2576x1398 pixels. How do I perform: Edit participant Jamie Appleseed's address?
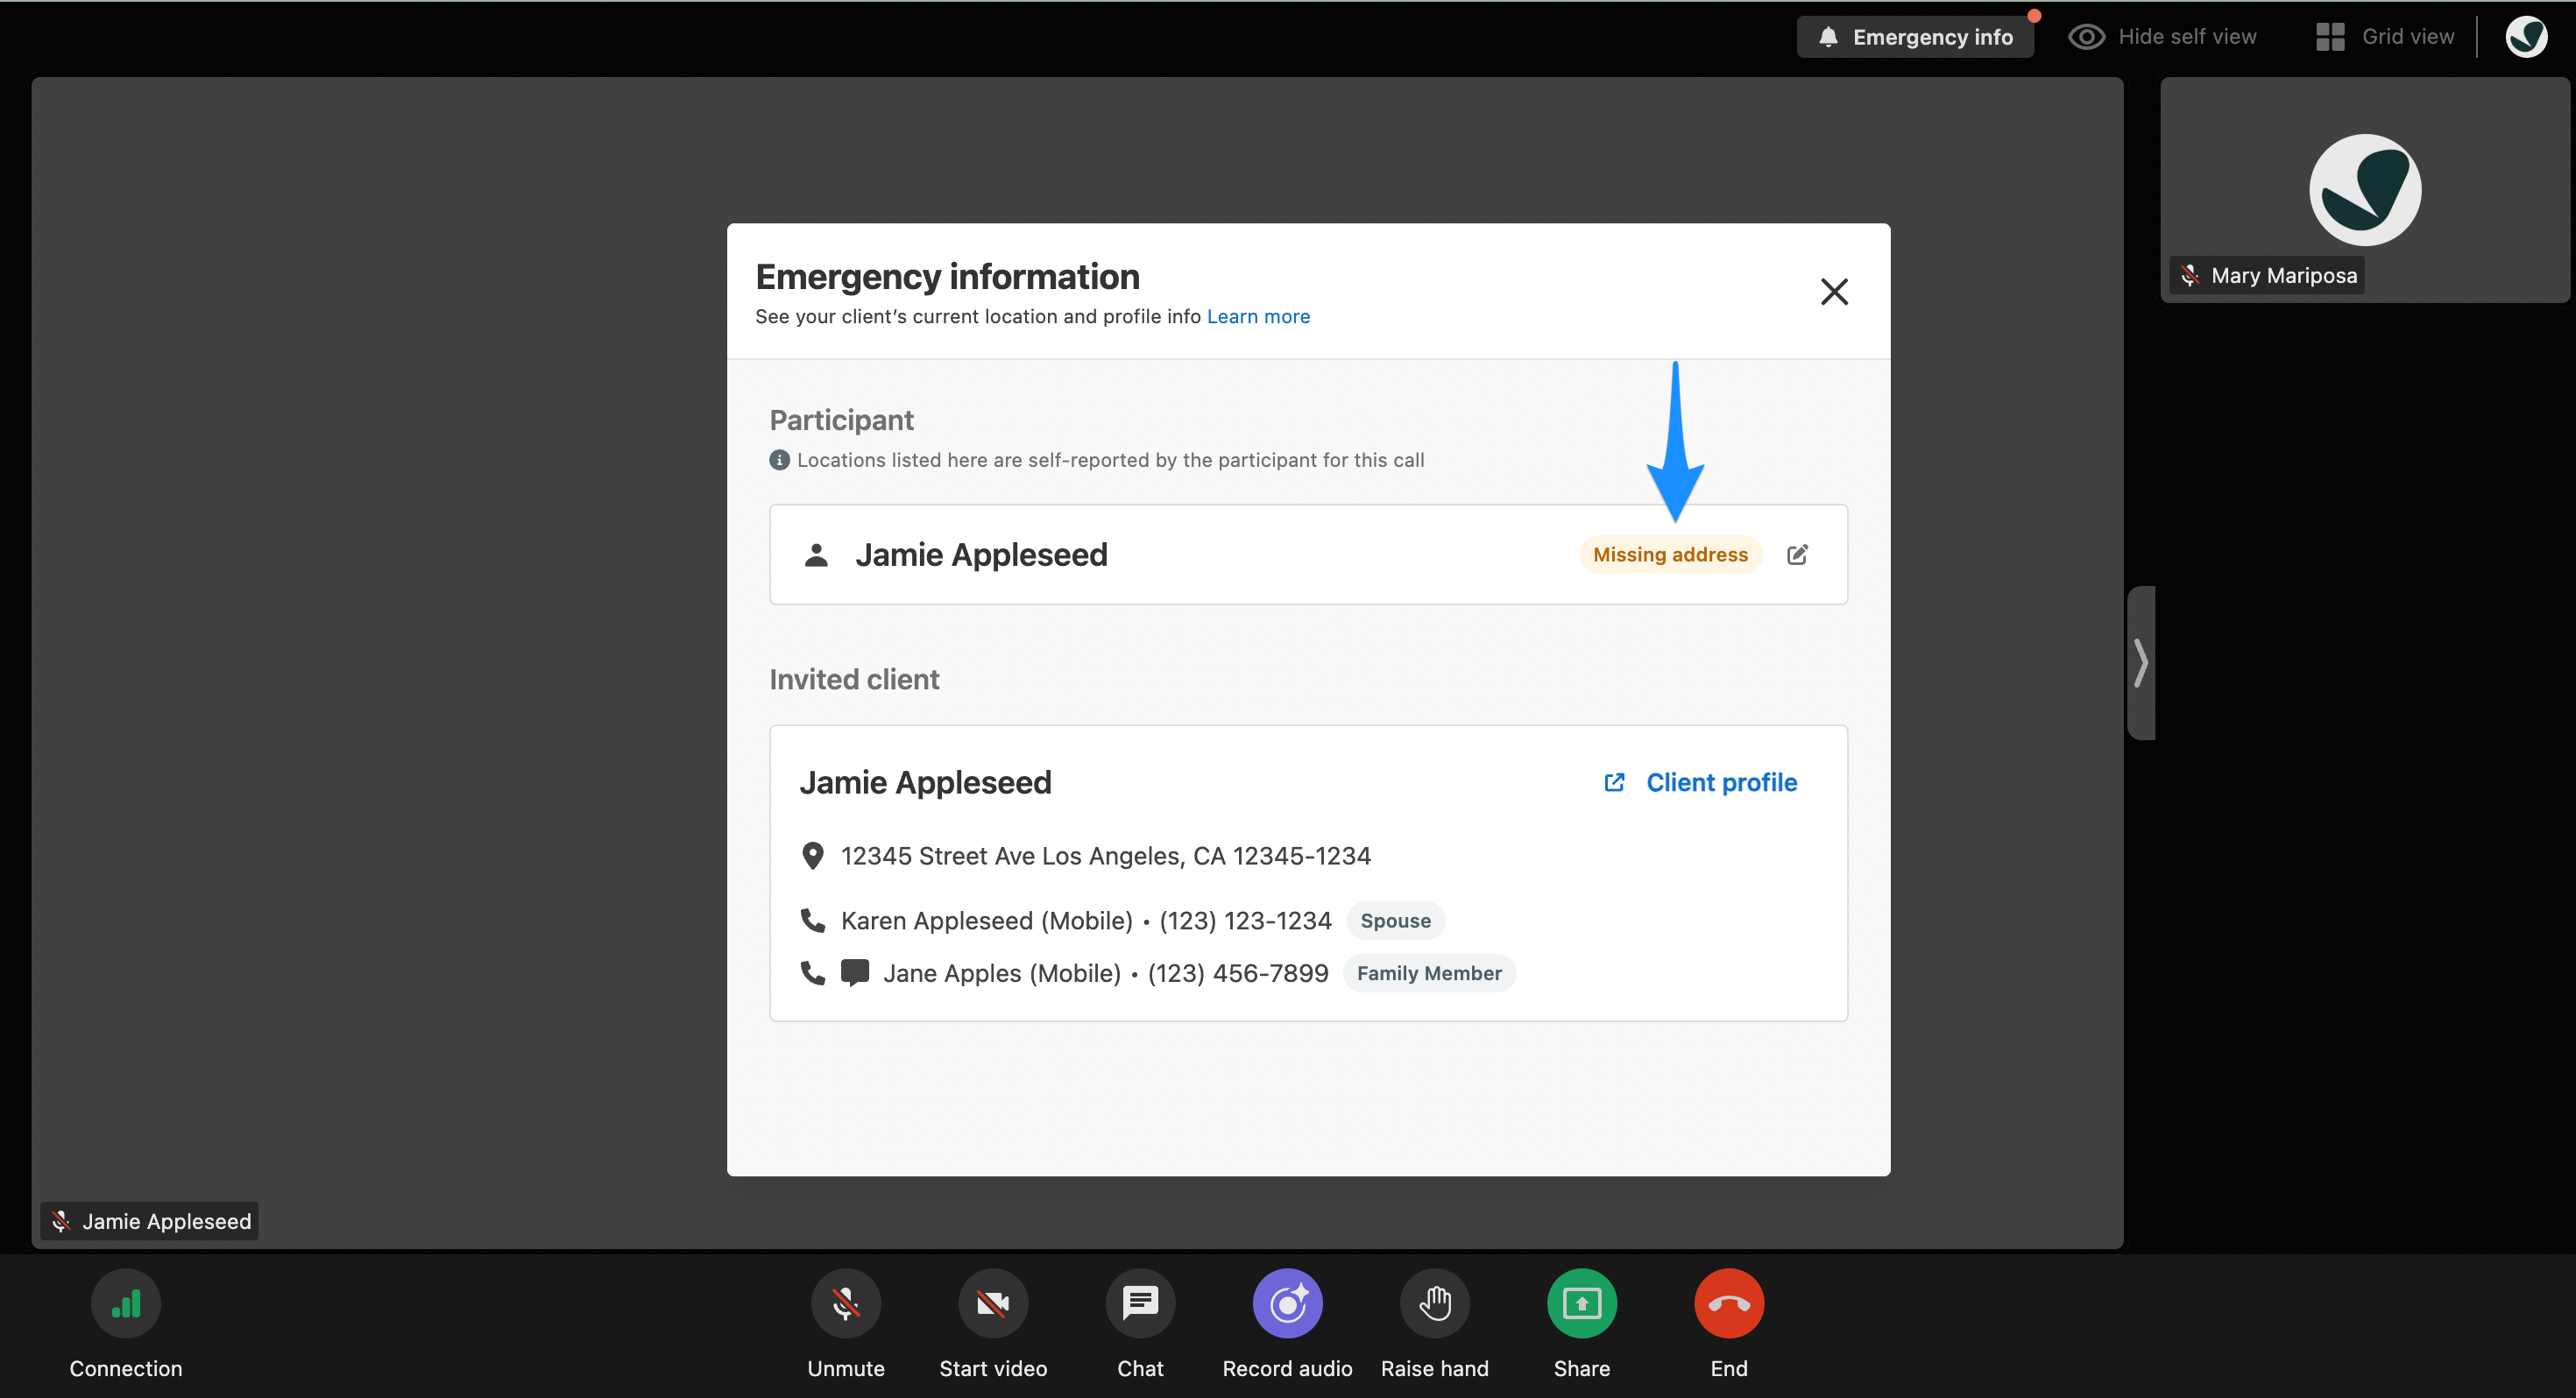coord(1797,554)
